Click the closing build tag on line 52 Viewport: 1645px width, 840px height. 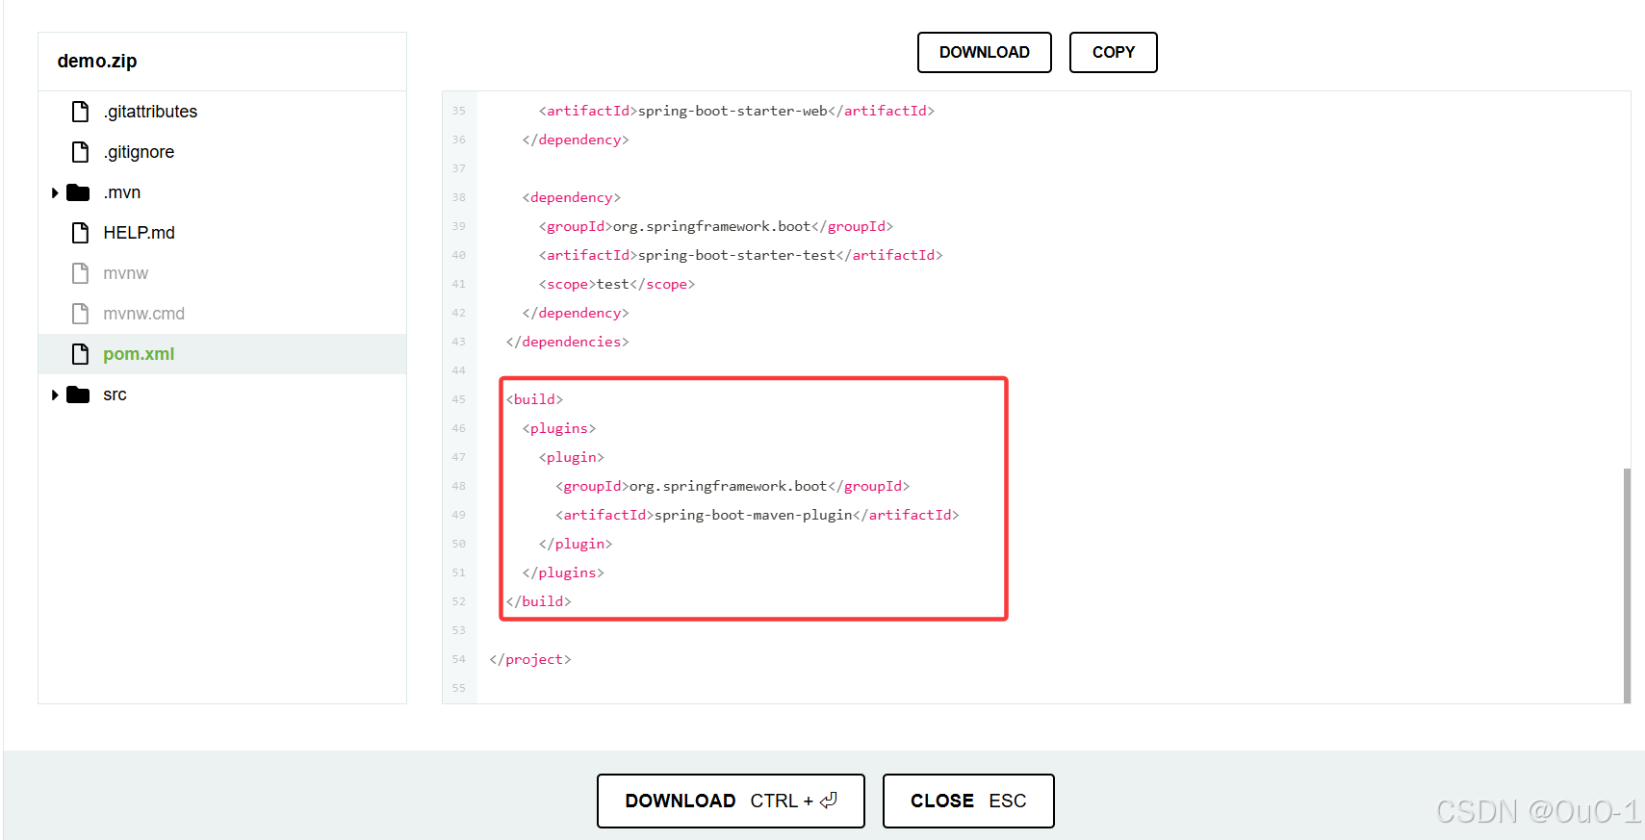coord(539,601)
